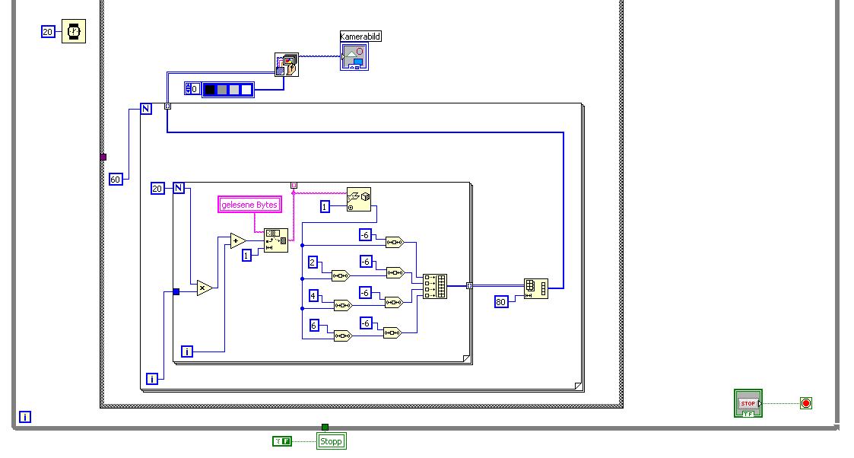Select the Multiply function node
This screenshot has height=458, width=854.
(205, 288)
